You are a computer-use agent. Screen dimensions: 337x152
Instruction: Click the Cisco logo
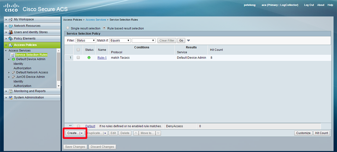tap(11, 7)
